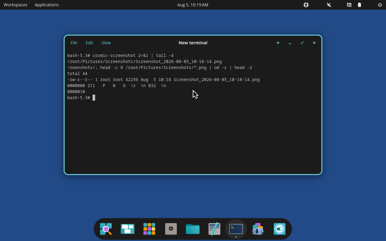Open the power menu icon
This screenshot has height=241, width=386.
tap(380, 5)
